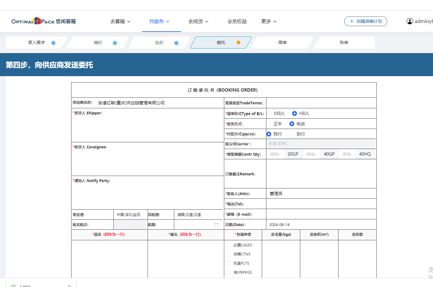Check the 托盘PLTS package type

(228, 263)
